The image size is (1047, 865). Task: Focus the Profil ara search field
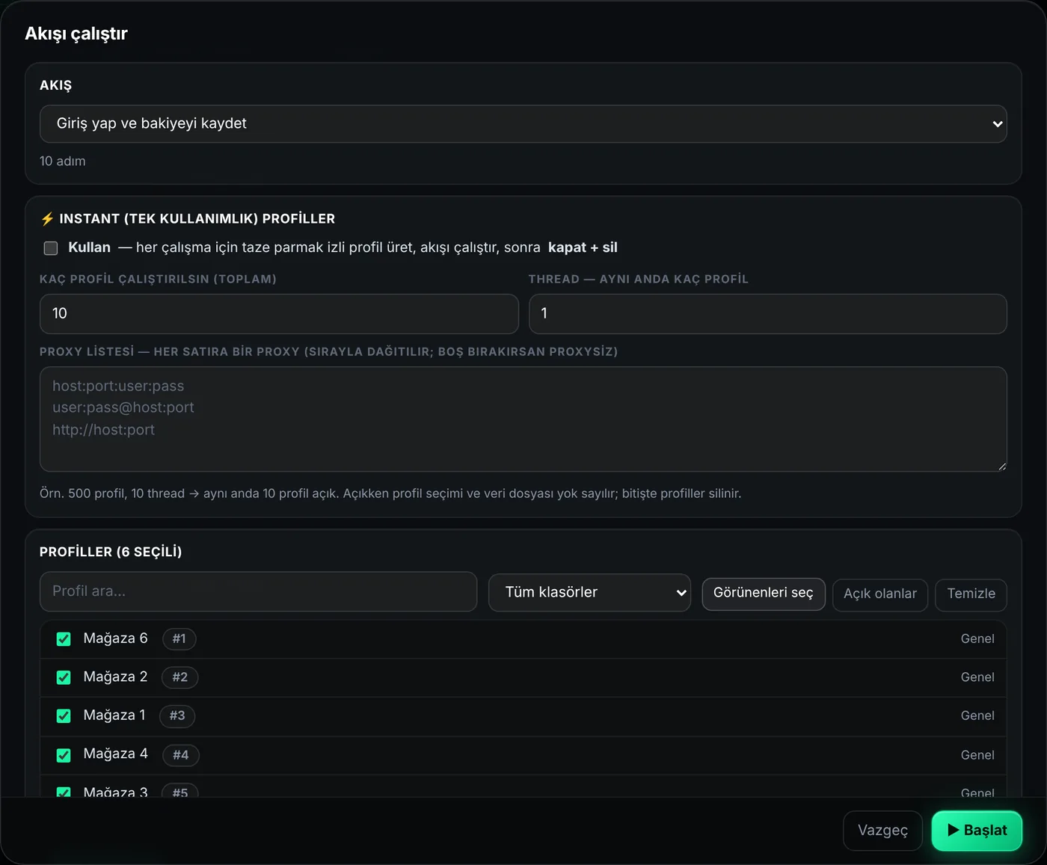coord(258,592)
